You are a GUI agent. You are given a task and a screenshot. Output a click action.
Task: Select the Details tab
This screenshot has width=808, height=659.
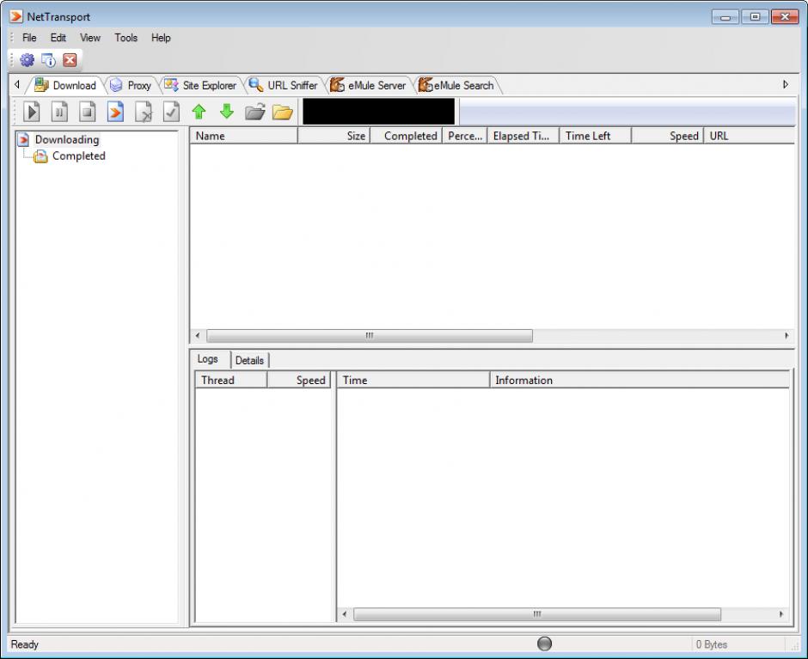249,360
